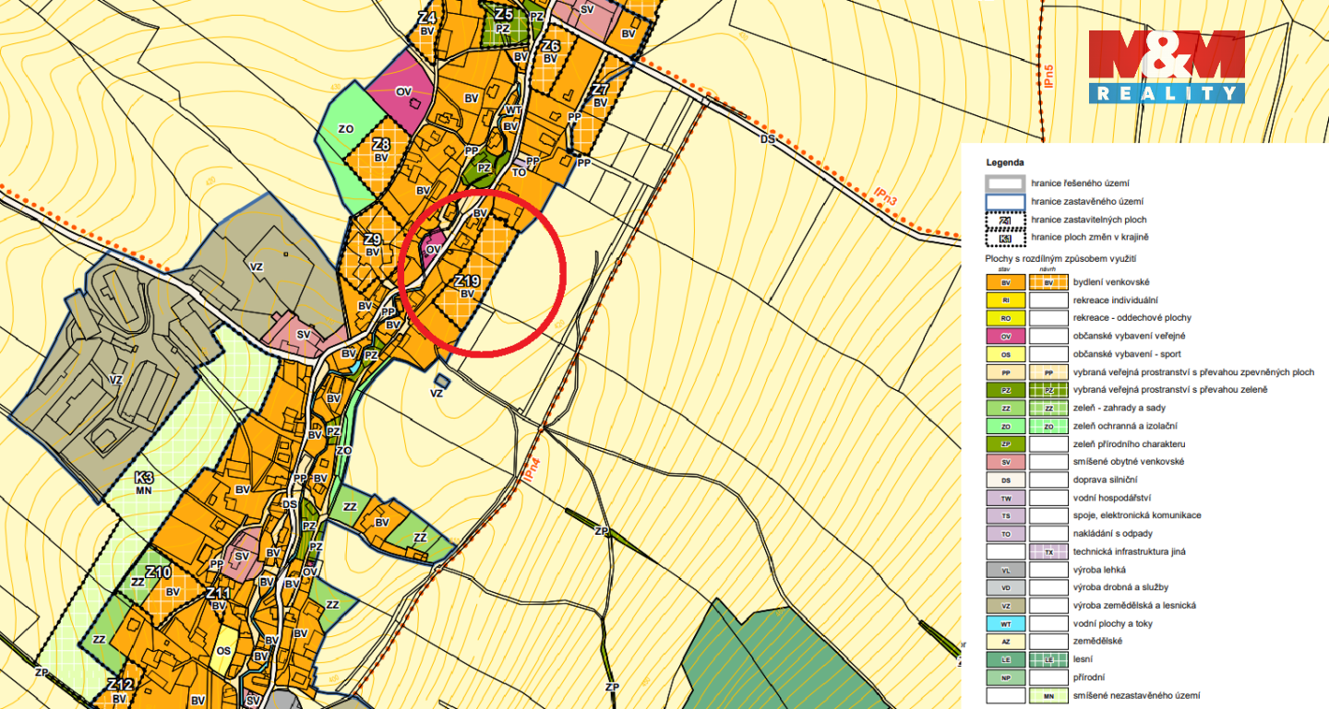Click the M&M Reality logo
Image resolution: width=1329 pixels, height=709 pixels.
coord(1167,66)
